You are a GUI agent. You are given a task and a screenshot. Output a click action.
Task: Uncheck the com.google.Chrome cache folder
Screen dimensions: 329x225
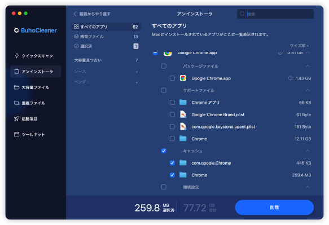pos(172,163)
